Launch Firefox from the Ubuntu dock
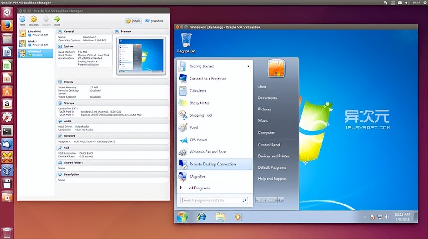 pyautogui.click(x=7, y=25)
